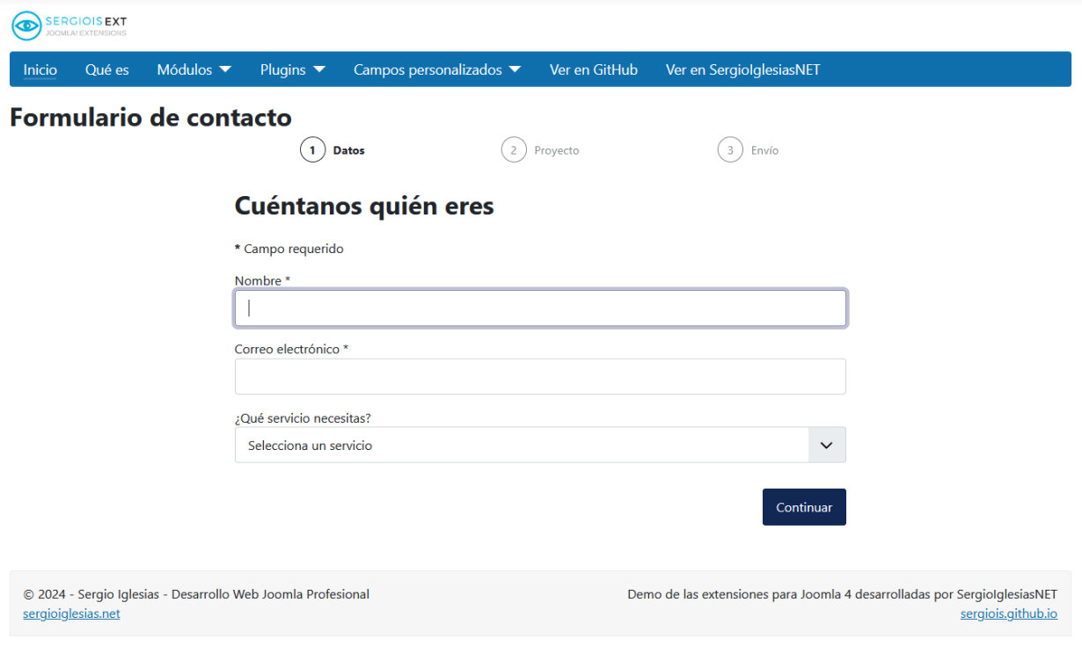Click the Continuar button

804,507
